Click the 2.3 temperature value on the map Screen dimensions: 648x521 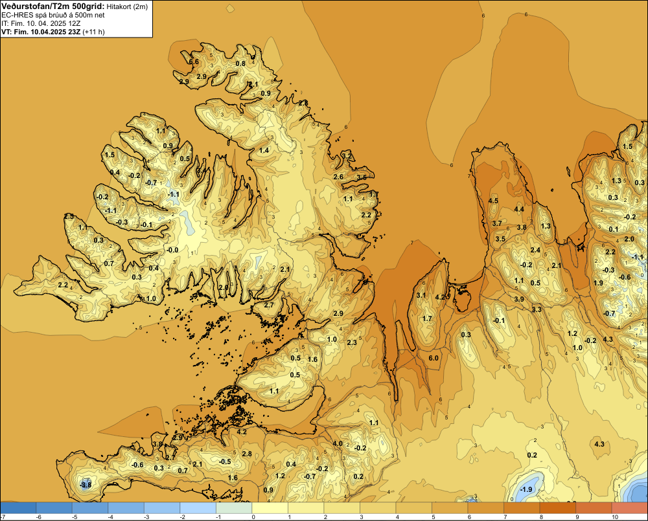[352, 342]
